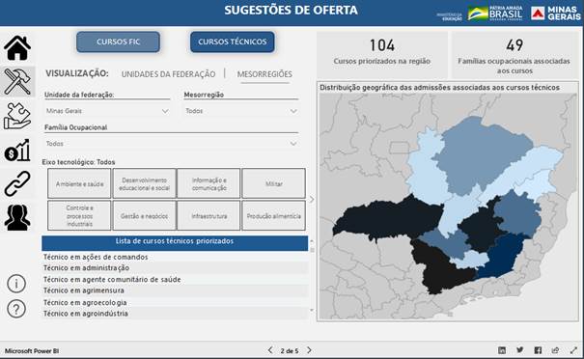Click the '2 de 5' page indicator
Screen dimensions: 584x359
point(290,351)
